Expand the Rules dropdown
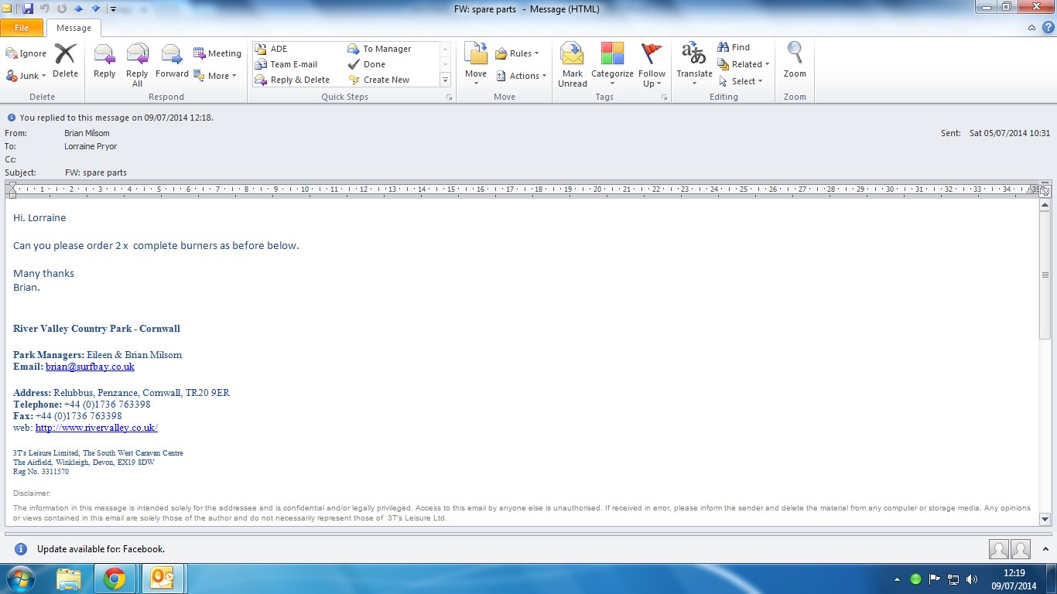Viewport: 1057px width, 594px height. tap(517, 53)
